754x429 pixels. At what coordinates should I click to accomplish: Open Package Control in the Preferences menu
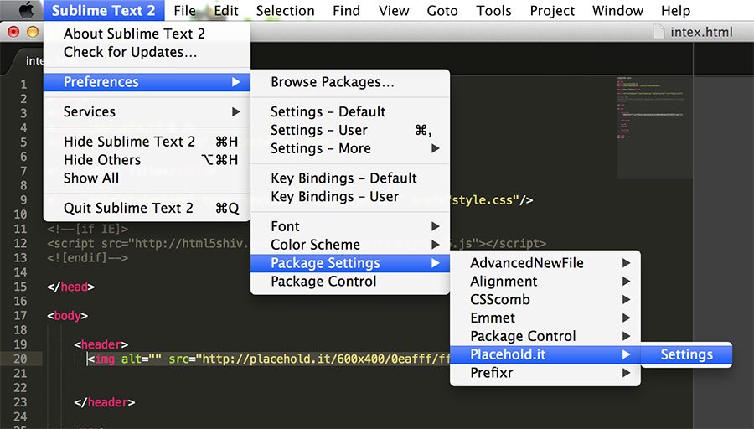(350, 281)
